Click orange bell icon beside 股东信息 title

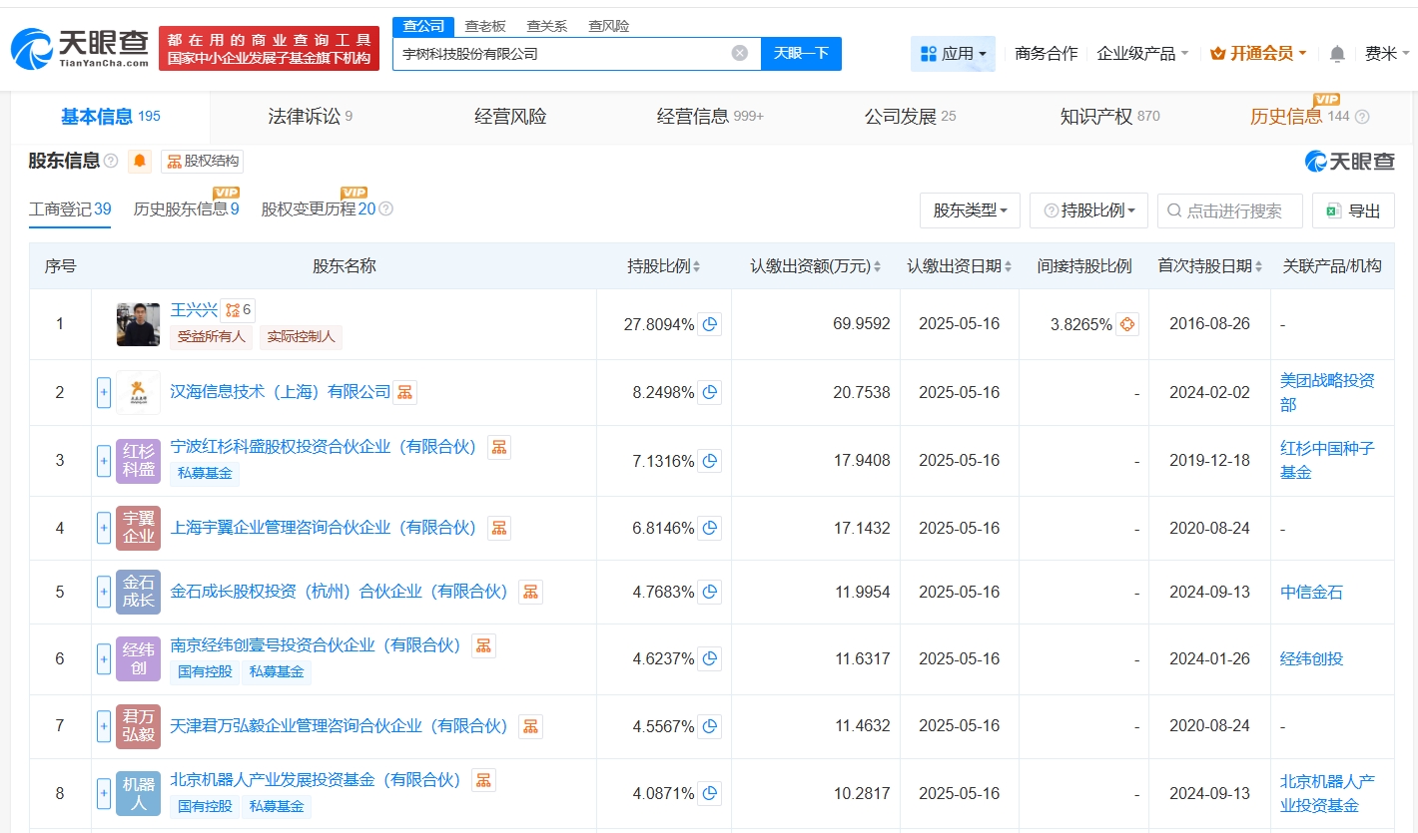click(x=139, y=160)
